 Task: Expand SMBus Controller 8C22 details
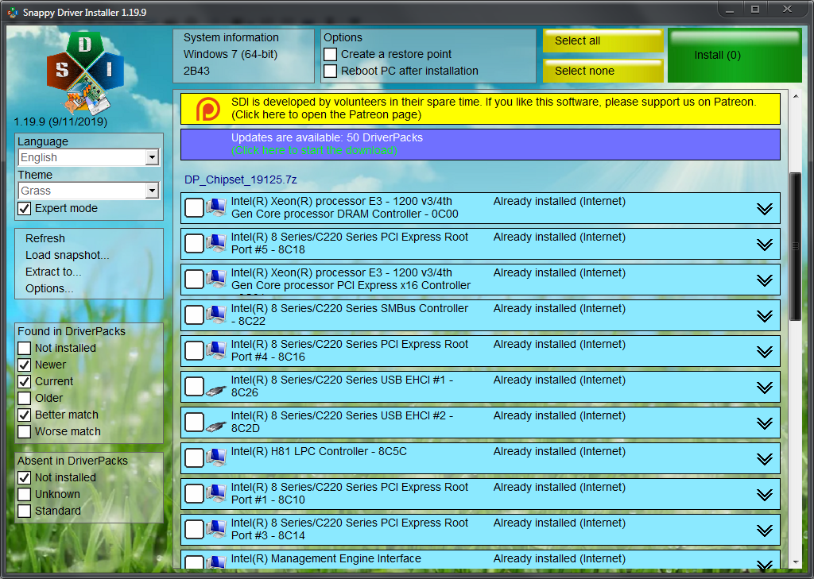764,316
